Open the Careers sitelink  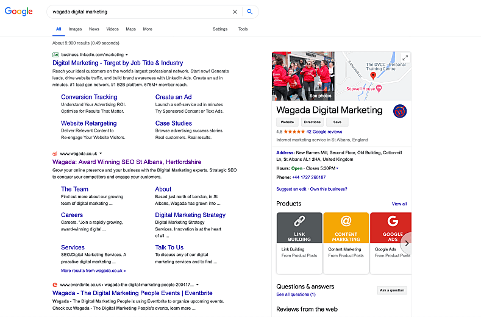[x=72, y=215]
